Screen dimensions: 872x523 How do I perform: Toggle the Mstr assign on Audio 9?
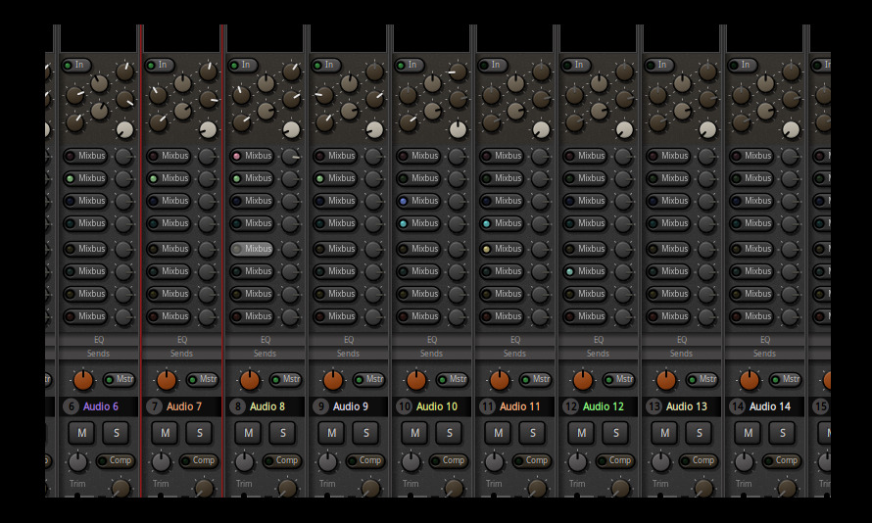coord(368,380)
